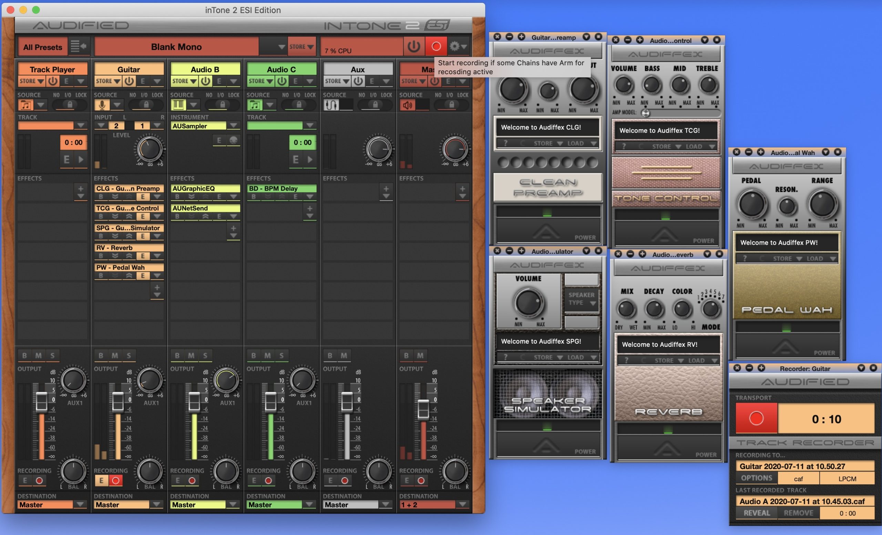
Task: Click the Master channel output fader handle
Action: pos(423,409)
